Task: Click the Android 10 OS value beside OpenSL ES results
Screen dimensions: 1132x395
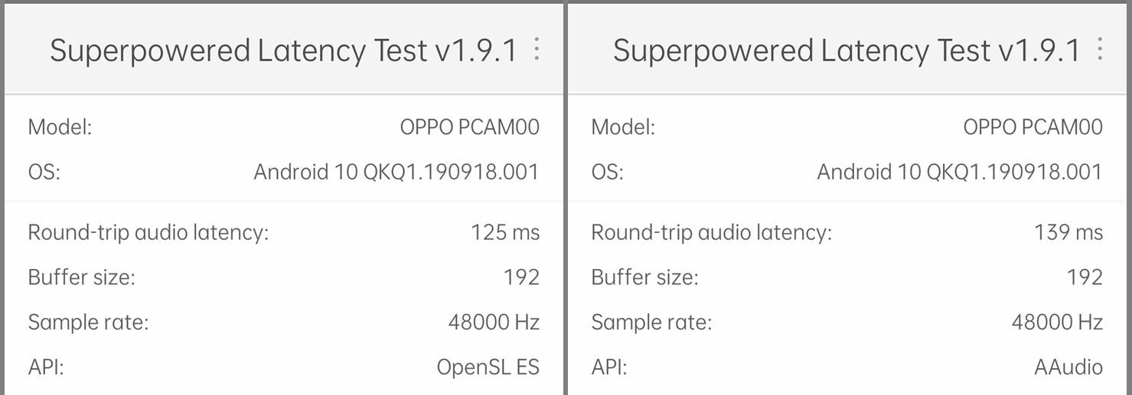Action: pyautogui.click(x=396, y=172)
